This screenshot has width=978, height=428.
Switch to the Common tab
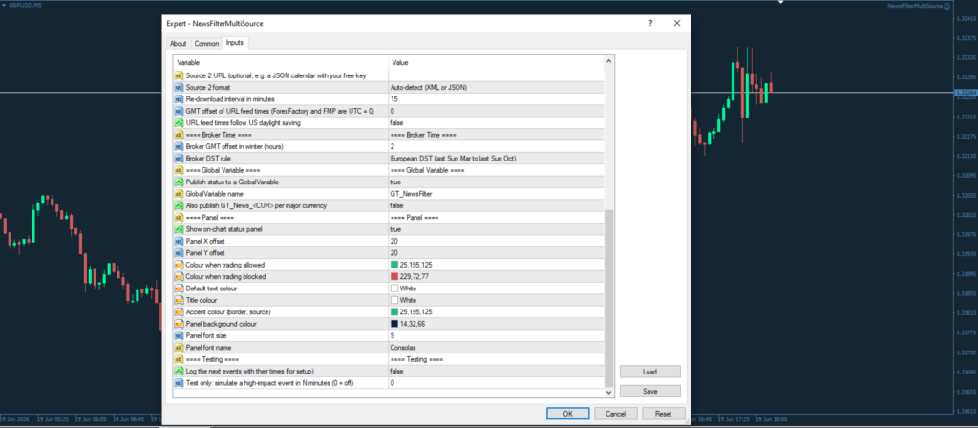point(206,44)
